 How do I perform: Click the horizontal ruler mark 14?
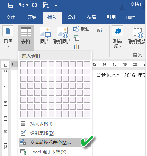click(104, 64)
